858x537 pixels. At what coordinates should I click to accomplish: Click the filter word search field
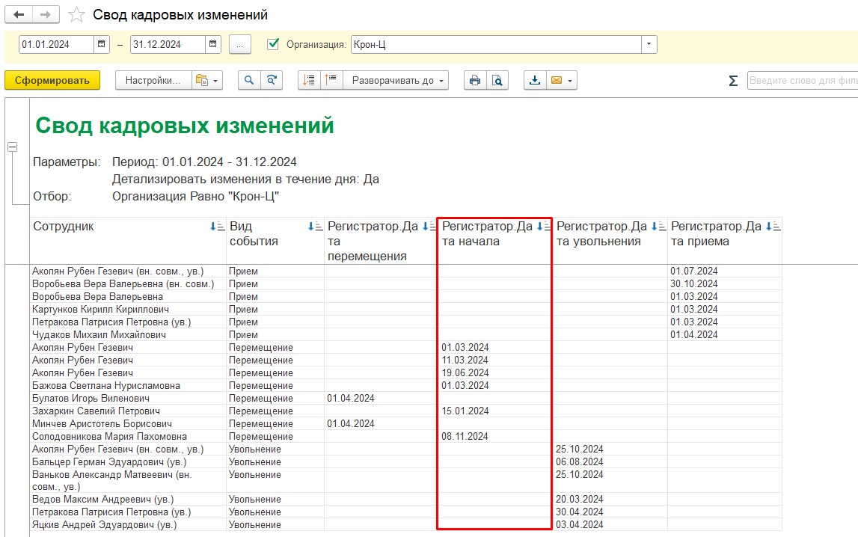tap(803, 80)
